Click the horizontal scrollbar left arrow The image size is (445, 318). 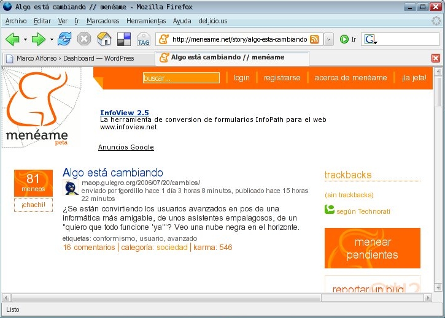pos(6,298)
